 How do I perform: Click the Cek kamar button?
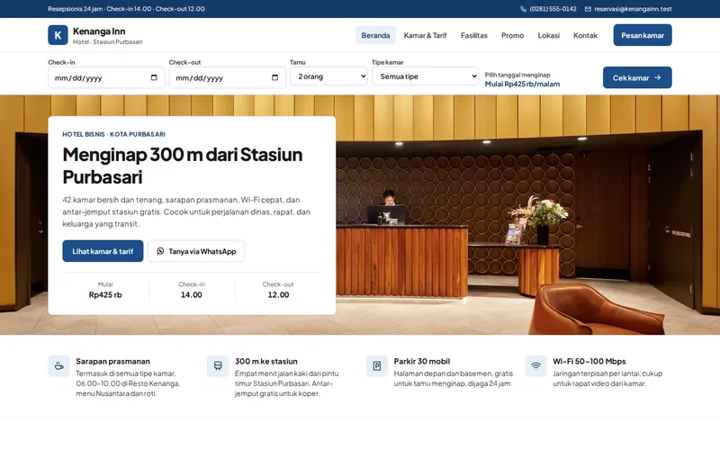click(x=637, y=77)
